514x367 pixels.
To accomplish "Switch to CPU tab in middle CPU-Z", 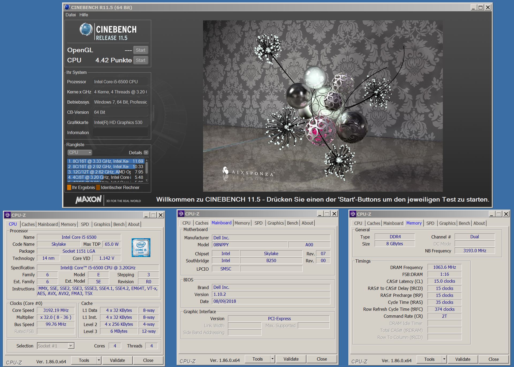I will pos(186,223).
